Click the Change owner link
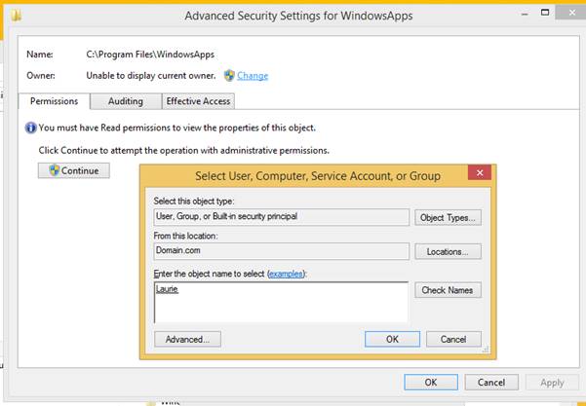Image resolution: width=586 pixels, height=406 pixels. 253,76
